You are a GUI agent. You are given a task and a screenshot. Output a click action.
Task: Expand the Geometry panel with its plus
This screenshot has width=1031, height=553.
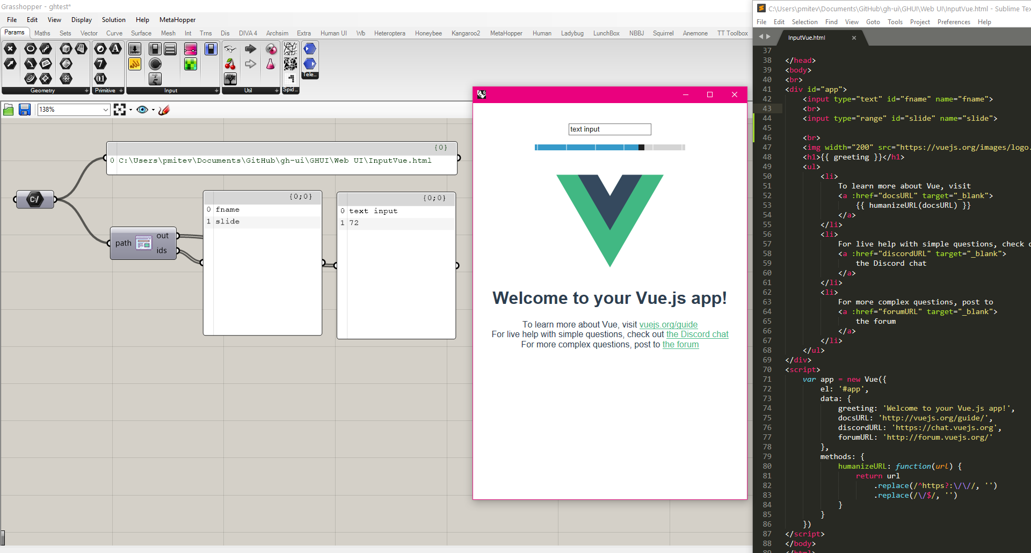(86, 91)
